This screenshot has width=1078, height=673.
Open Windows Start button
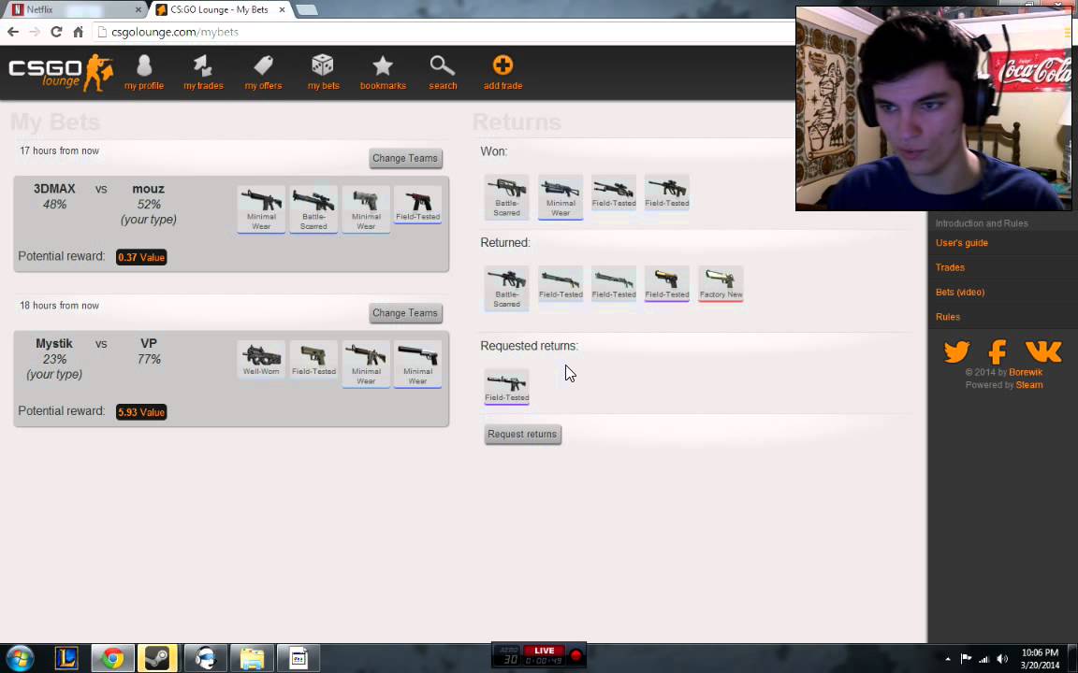coord(20,658)
